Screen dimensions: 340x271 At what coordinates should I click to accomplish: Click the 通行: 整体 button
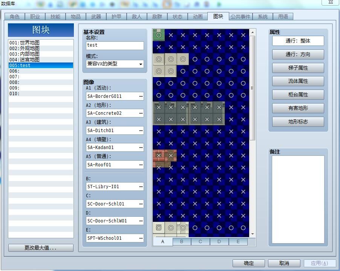(298, 41)
